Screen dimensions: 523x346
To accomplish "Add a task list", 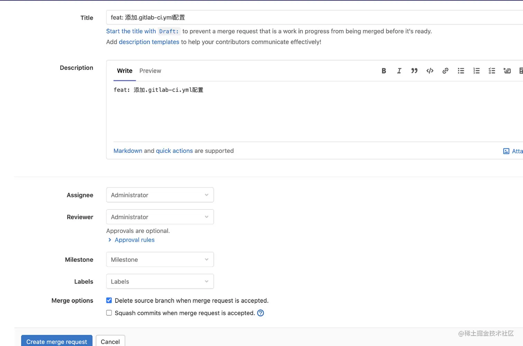I will click(492, 71).
